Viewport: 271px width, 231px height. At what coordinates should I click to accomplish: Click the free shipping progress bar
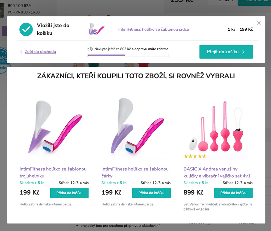[128, 55]
